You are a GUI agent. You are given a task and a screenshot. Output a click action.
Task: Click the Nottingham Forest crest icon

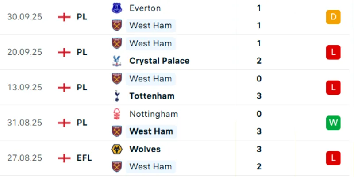(116, 114)
